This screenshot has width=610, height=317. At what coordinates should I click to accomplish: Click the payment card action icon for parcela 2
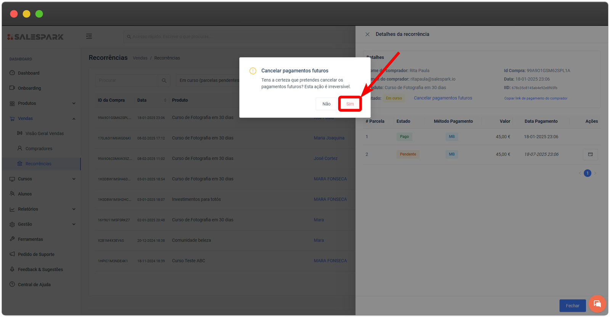point(590,155)
